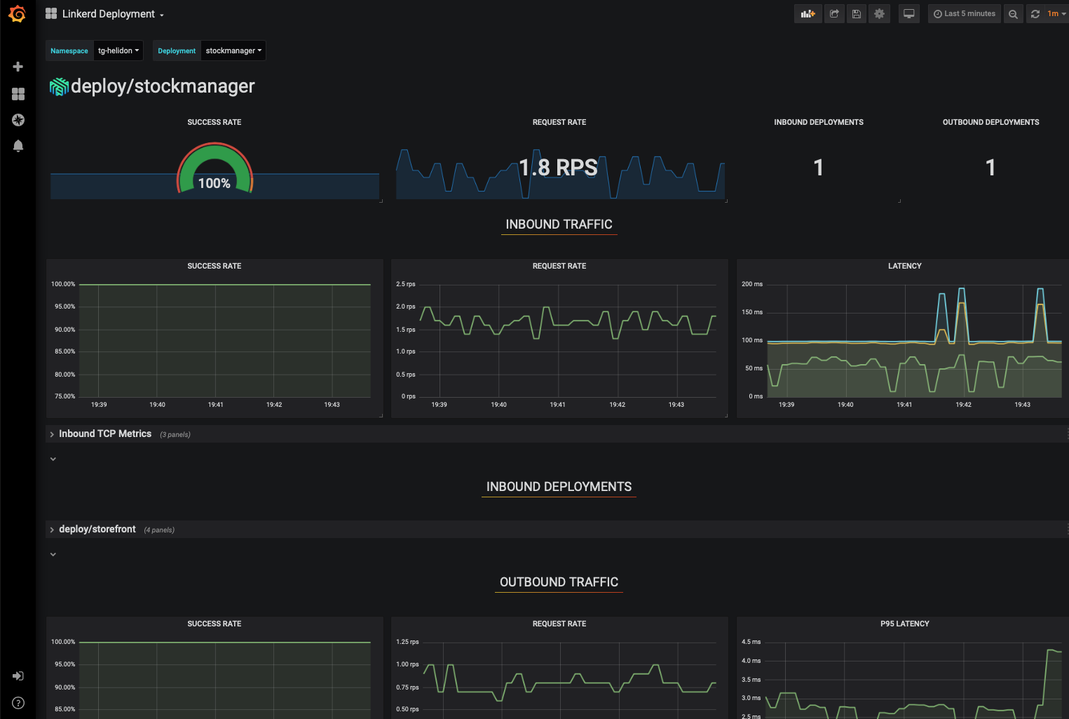Screen dimensions: 1069x719
Task: Open the tg-helidon namespace dropdown
Action: click(x=118, y=51)
